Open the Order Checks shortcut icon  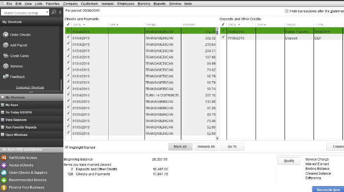[5, 34]
